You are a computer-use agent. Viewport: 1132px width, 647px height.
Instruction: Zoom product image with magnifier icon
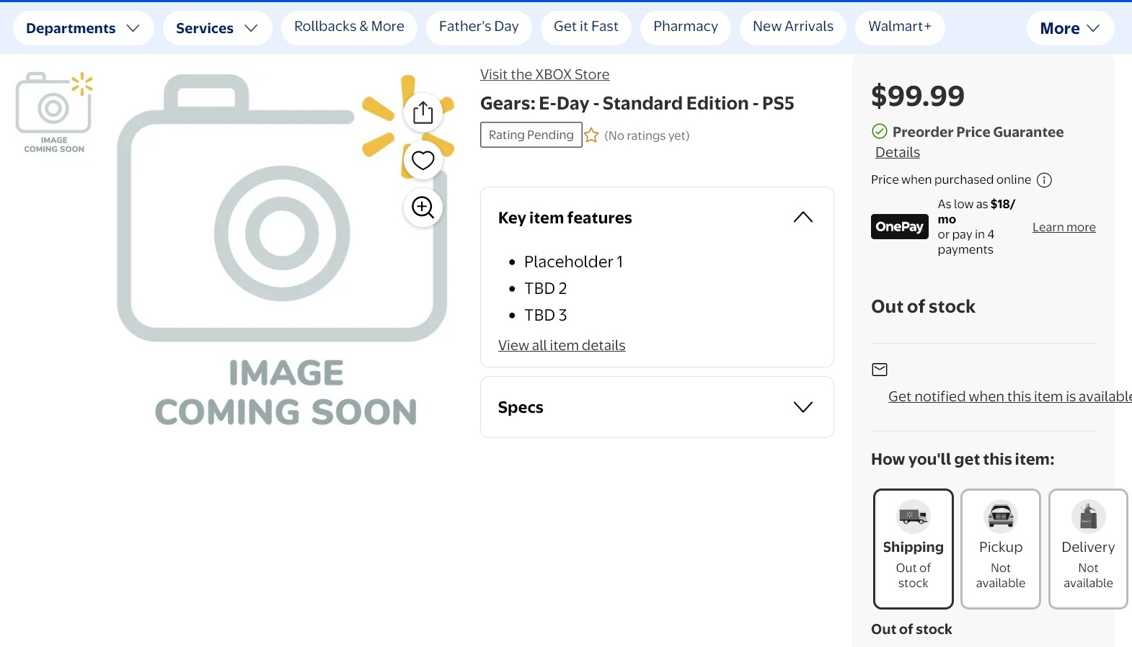pyautogui.click(x=423, y=208)
